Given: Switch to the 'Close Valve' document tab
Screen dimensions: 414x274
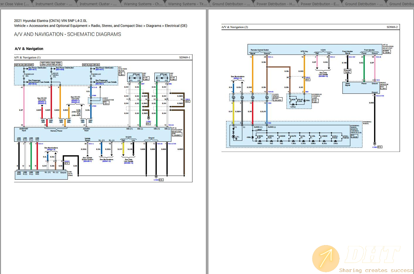Looking at the screenshot, I should tap(15, 4).
